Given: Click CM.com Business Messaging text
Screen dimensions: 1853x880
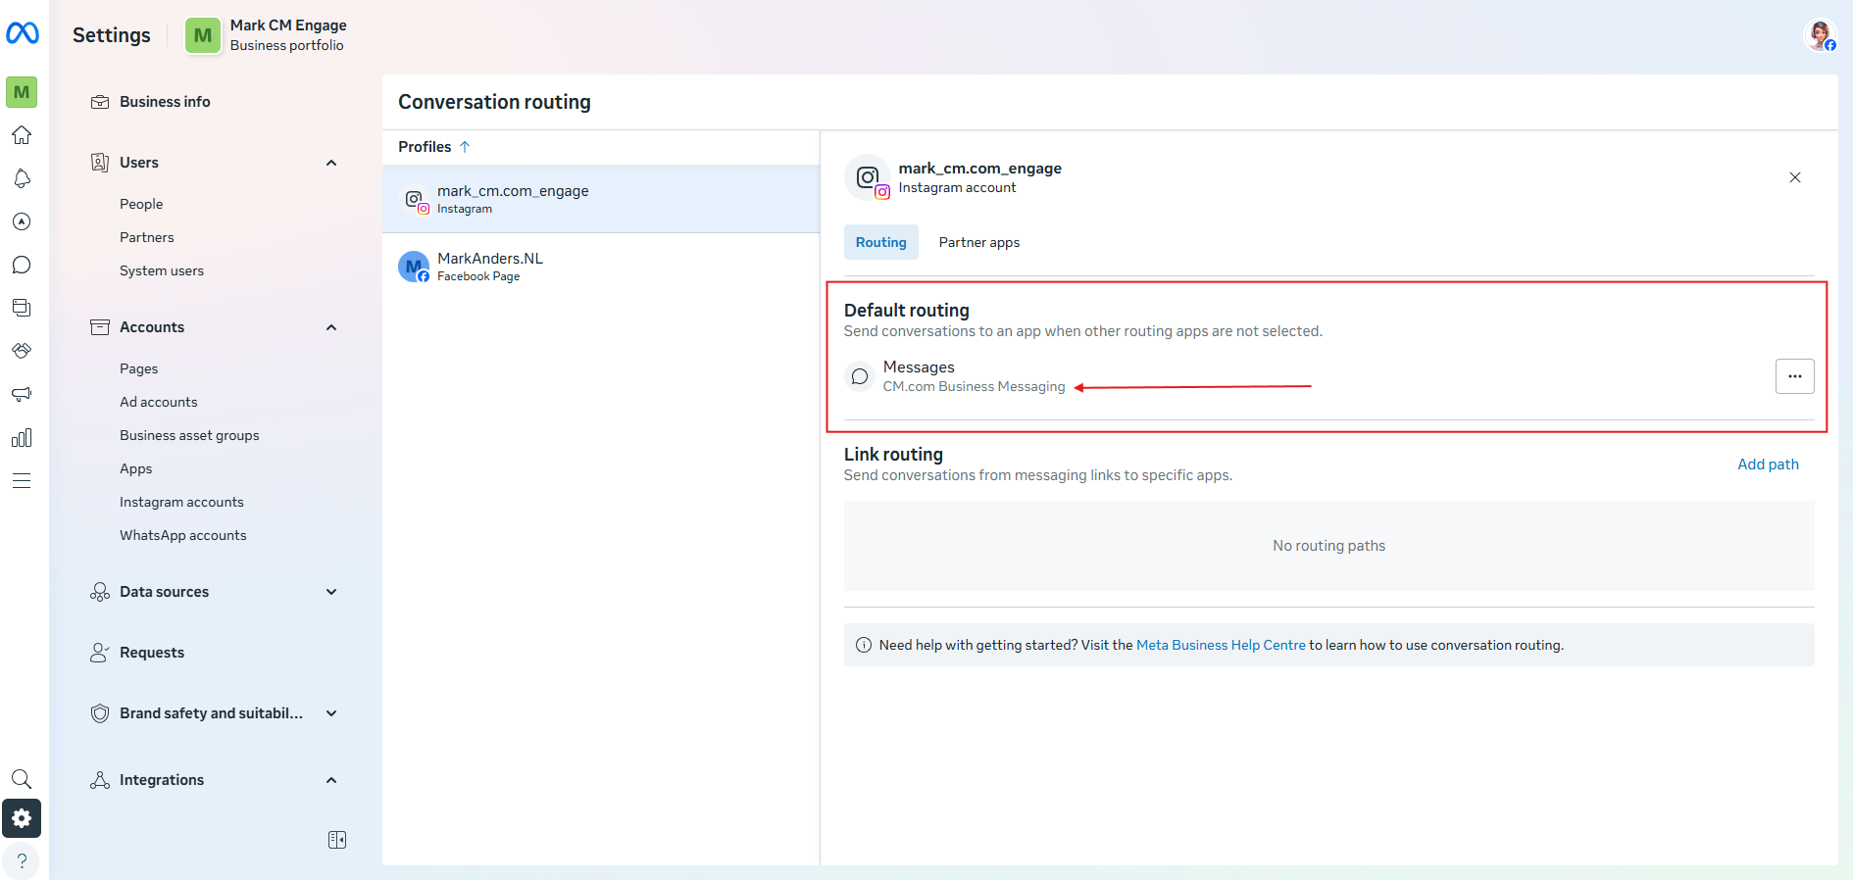Looking at the screenshot, I should point(974,387).
